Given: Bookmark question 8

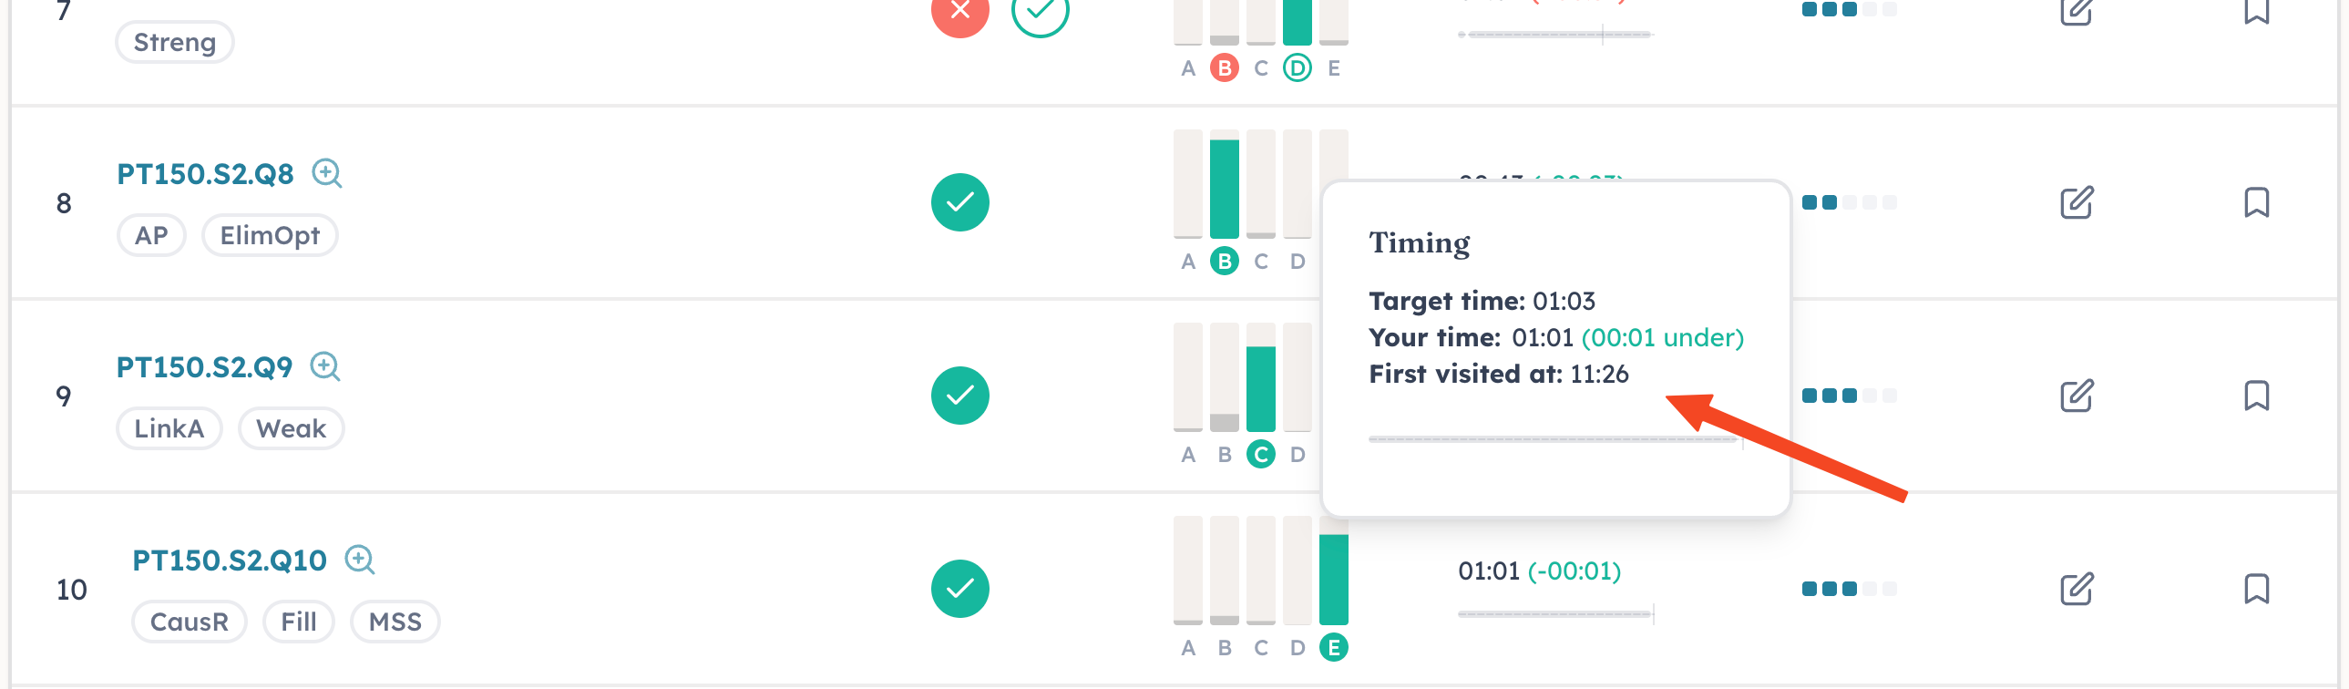Looking at the screenshot, I should coord(2256,201).
